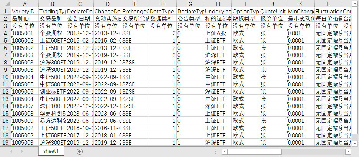The width and height of the screenshot is (359, 157).
Task: Click the vertical scrollbar thumb
Action: (x=355, y=70)
